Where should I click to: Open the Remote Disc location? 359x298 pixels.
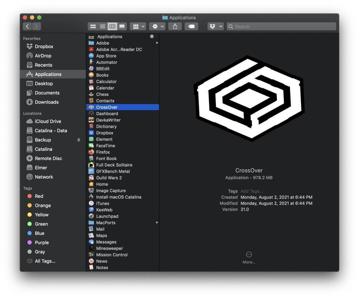coord(53,158)
